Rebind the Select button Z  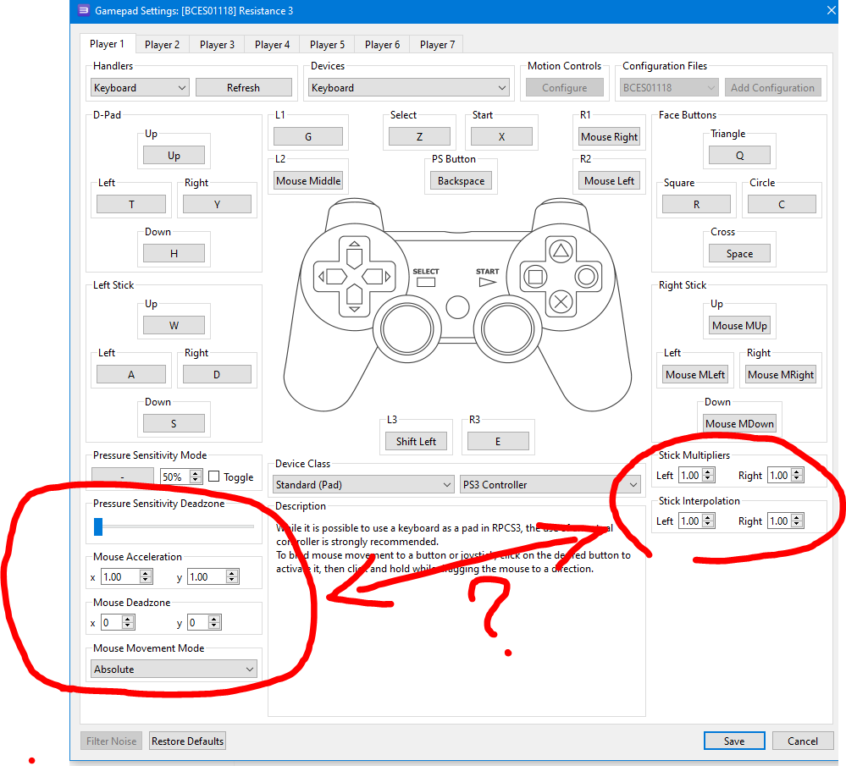click(419, 136)
